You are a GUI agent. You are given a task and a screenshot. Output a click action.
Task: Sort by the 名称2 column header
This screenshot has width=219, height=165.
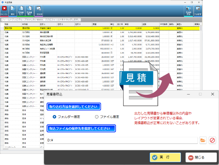pos(66,24)
